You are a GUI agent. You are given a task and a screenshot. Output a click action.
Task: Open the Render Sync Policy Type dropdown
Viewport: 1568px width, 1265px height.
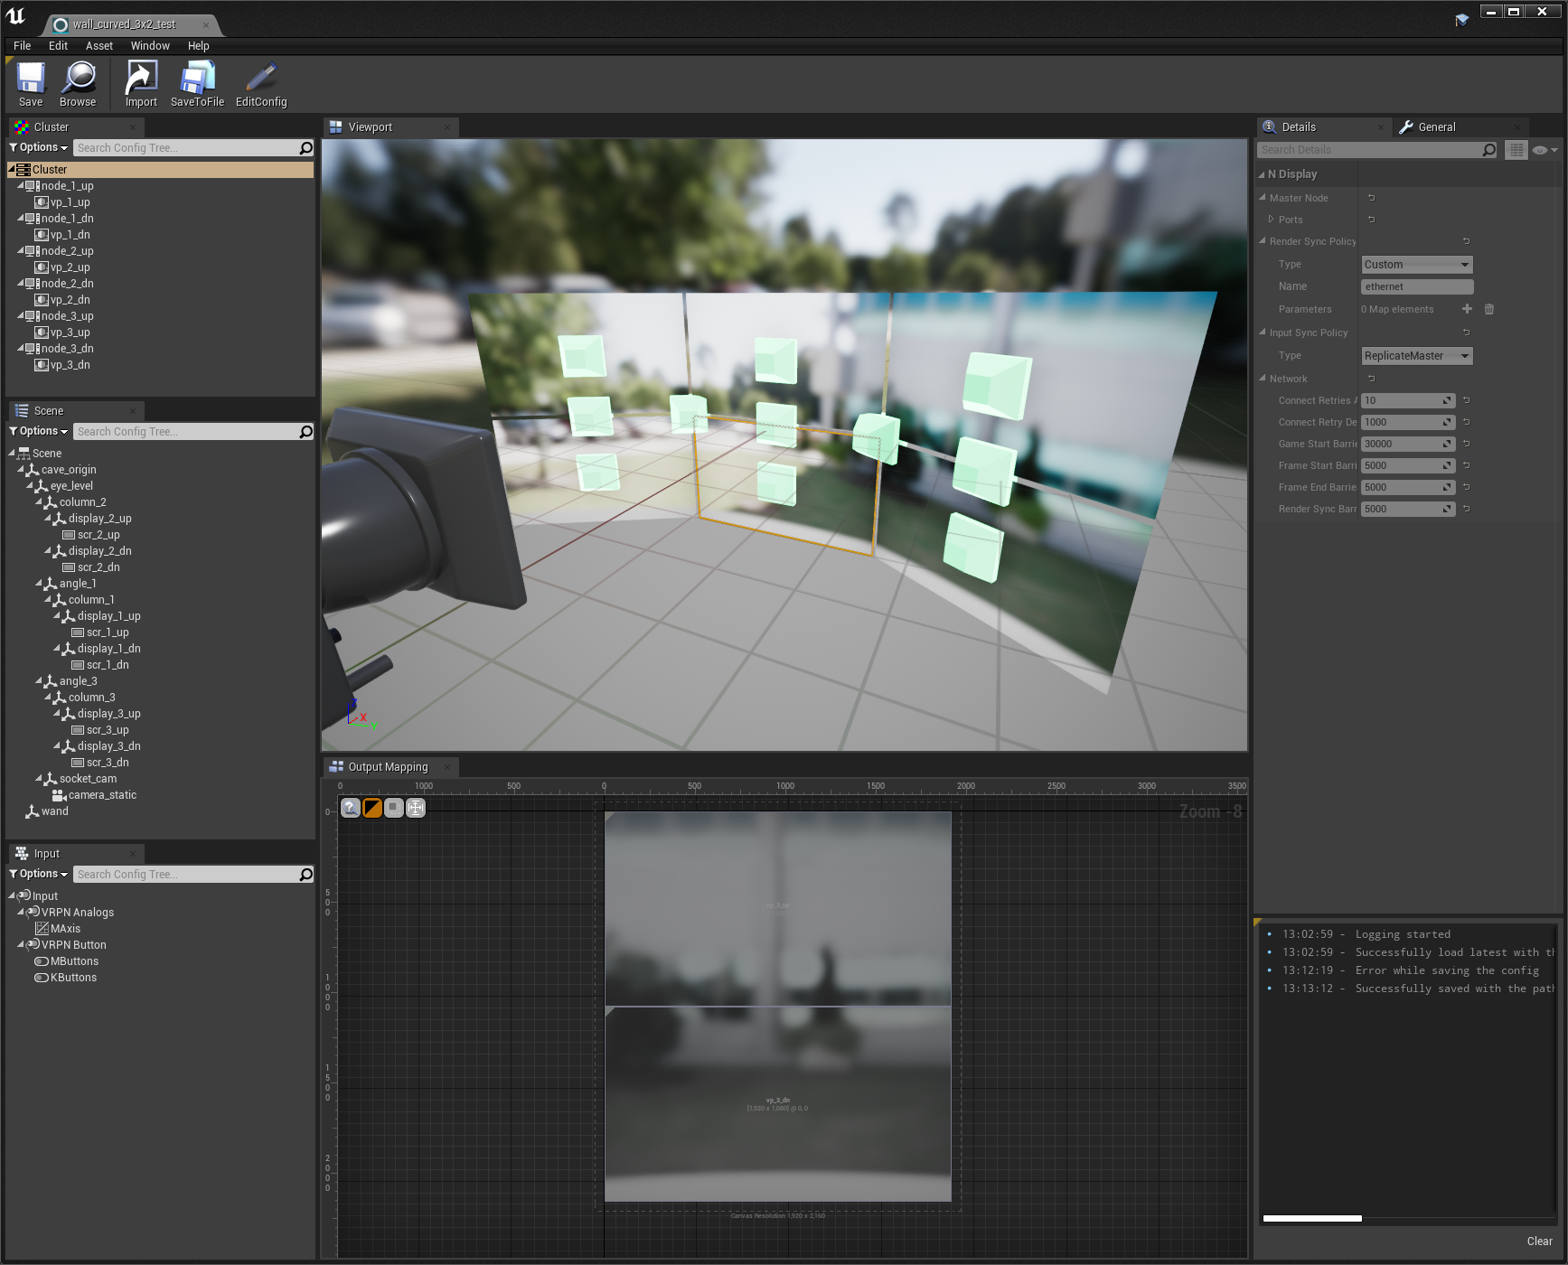(x=1417, y=265)
